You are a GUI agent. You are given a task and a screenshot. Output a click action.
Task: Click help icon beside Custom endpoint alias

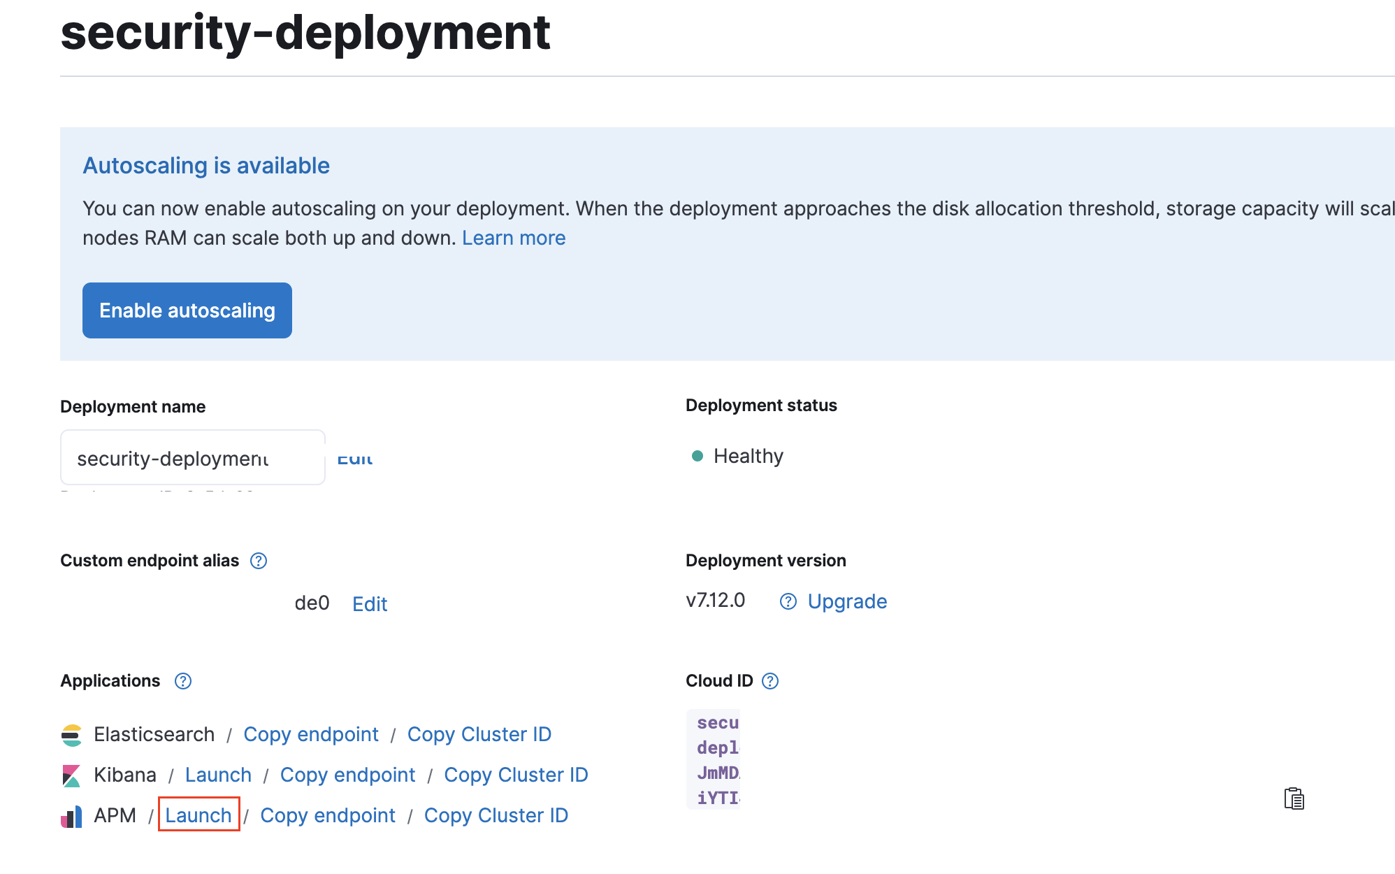[259, 561]
